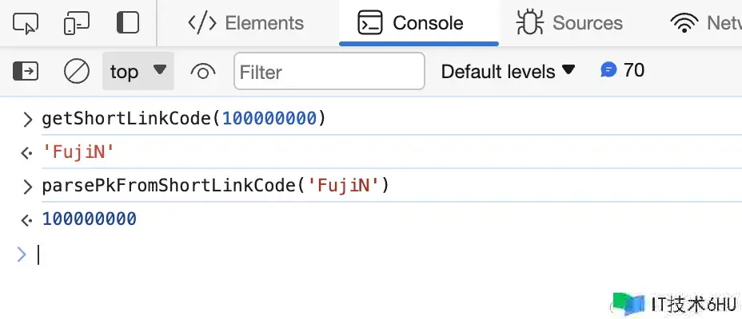This screenshot has height=319, width=742.
Task: Click the 70 messages issue counter
Action: (633, 70)
